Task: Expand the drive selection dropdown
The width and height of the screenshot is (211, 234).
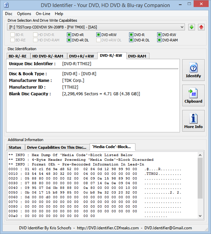Action: pos(182,27)
